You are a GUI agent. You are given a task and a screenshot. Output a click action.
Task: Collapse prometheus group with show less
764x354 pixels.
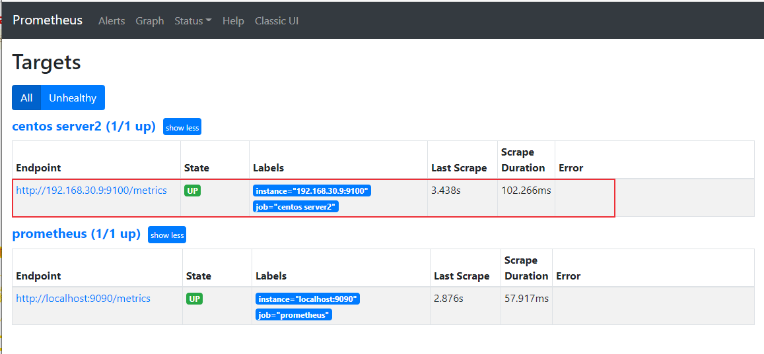tap(167, 235)
